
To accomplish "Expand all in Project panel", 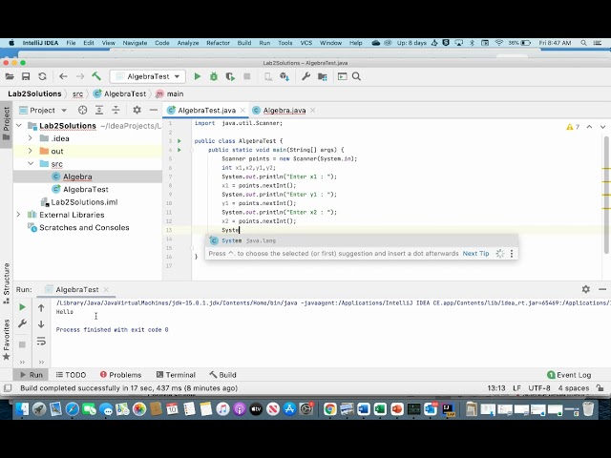I will tap(99, 111).
